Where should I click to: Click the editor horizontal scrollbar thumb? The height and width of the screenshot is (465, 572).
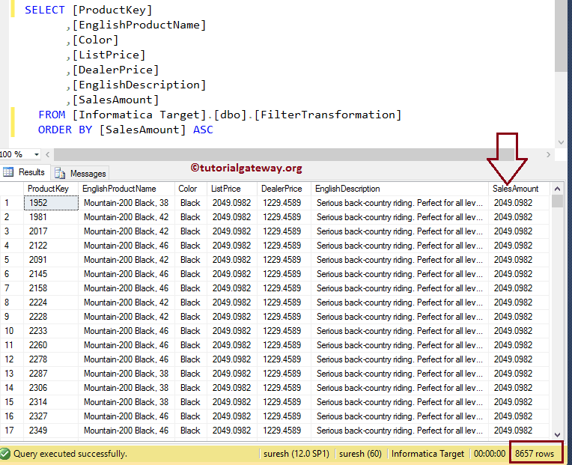(284, 155)
